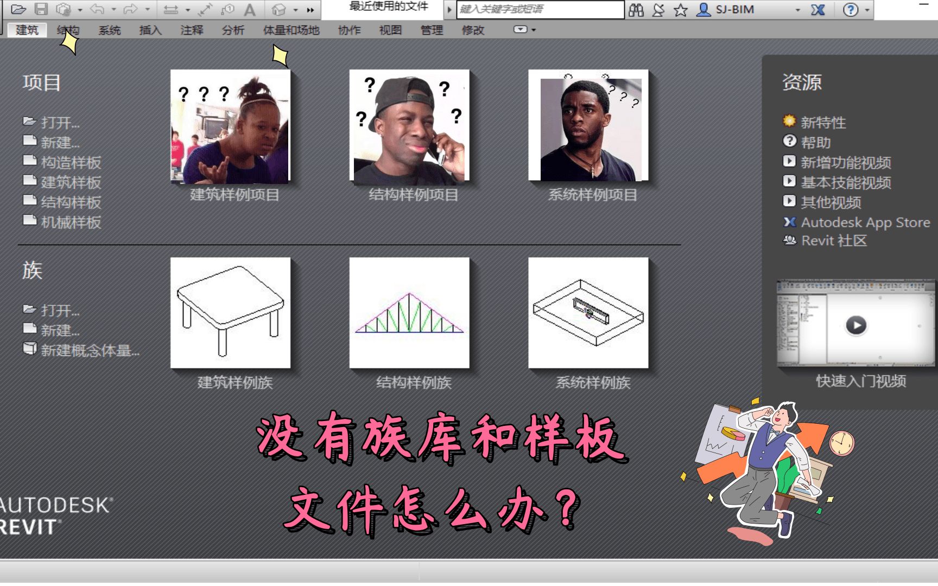The height and width of the screenshot is (586, 938).
Task: Click the Measure between references icon
Action: pyautogui.click(x=171, y=10)
